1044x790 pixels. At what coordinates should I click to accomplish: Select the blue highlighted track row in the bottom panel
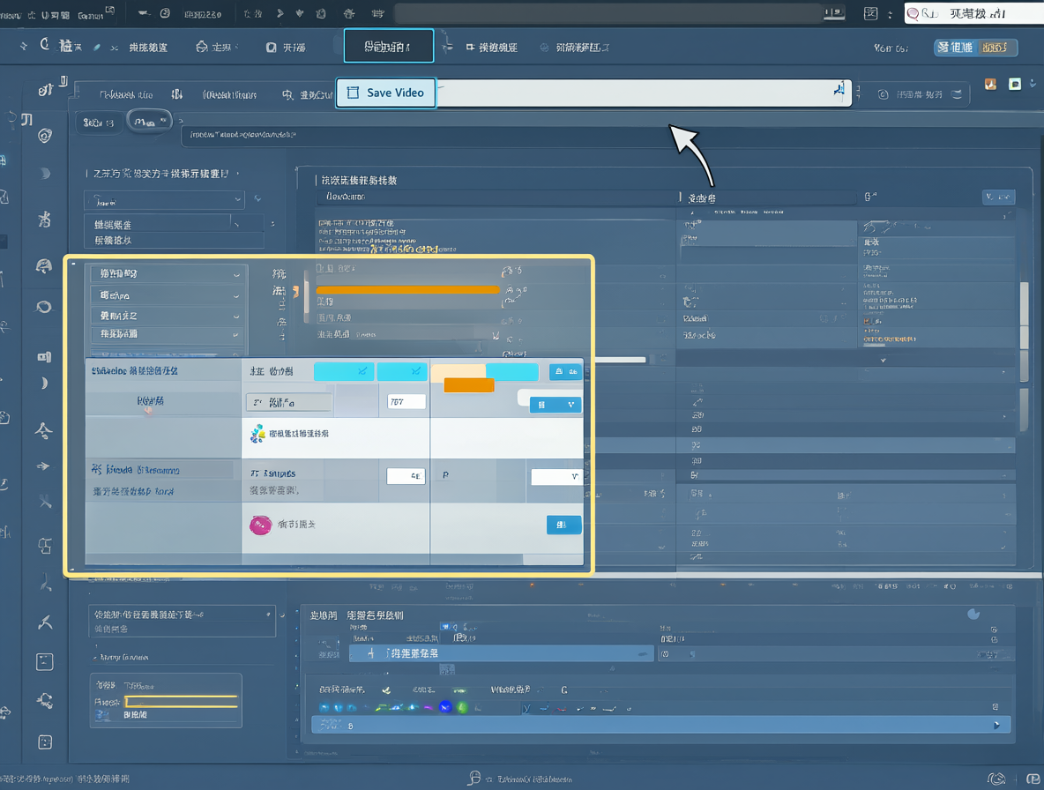click(502, 653)
